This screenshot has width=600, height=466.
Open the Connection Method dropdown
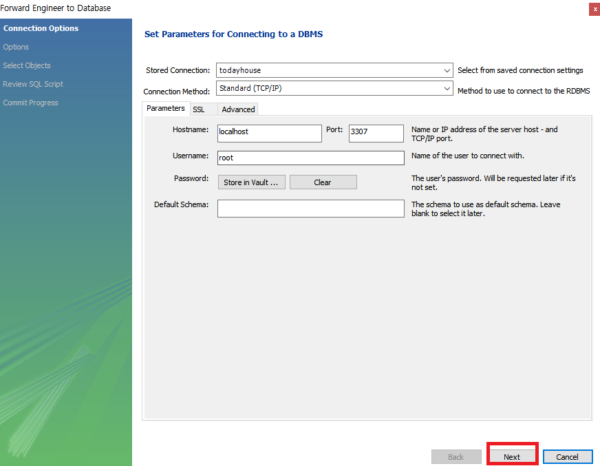(x=334, y=88)
